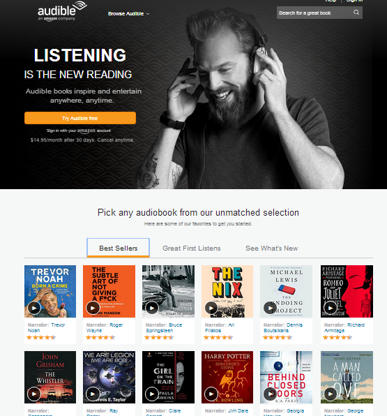Play The Girl on the Train sample
The width and height of the screenshot is (387, 416).
(152, 394)
